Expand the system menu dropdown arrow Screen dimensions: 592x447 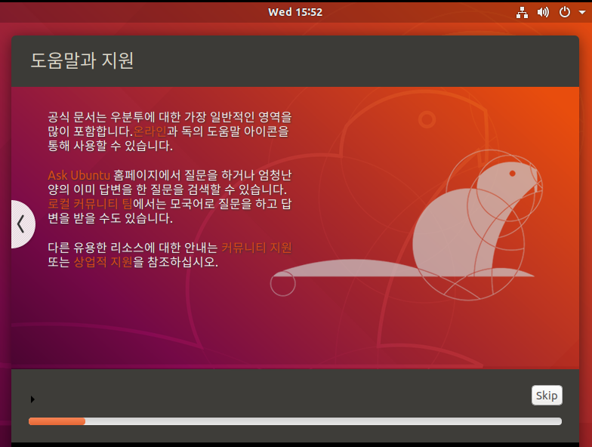581,12
